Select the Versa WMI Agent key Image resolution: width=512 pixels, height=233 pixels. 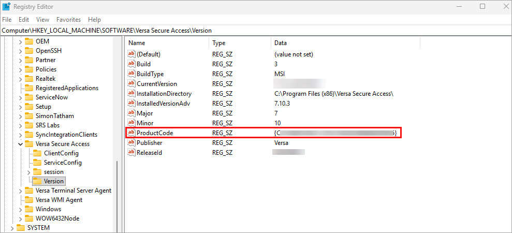(59, 200)
